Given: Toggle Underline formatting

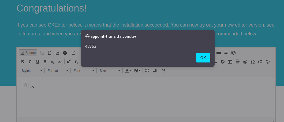Looking at the screenshot, I should click(38, 62).
